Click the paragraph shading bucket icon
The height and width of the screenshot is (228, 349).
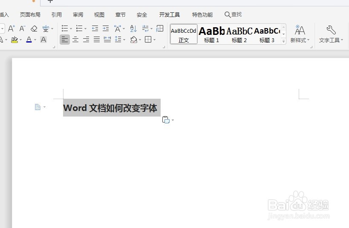133,40
